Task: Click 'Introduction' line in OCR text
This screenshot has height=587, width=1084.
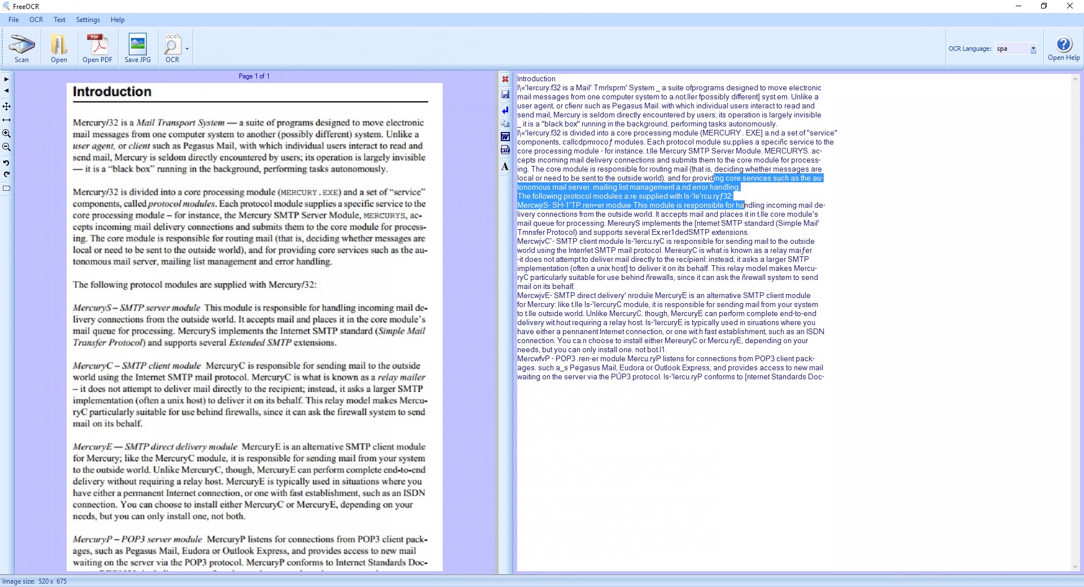Action: pos(536,79)
